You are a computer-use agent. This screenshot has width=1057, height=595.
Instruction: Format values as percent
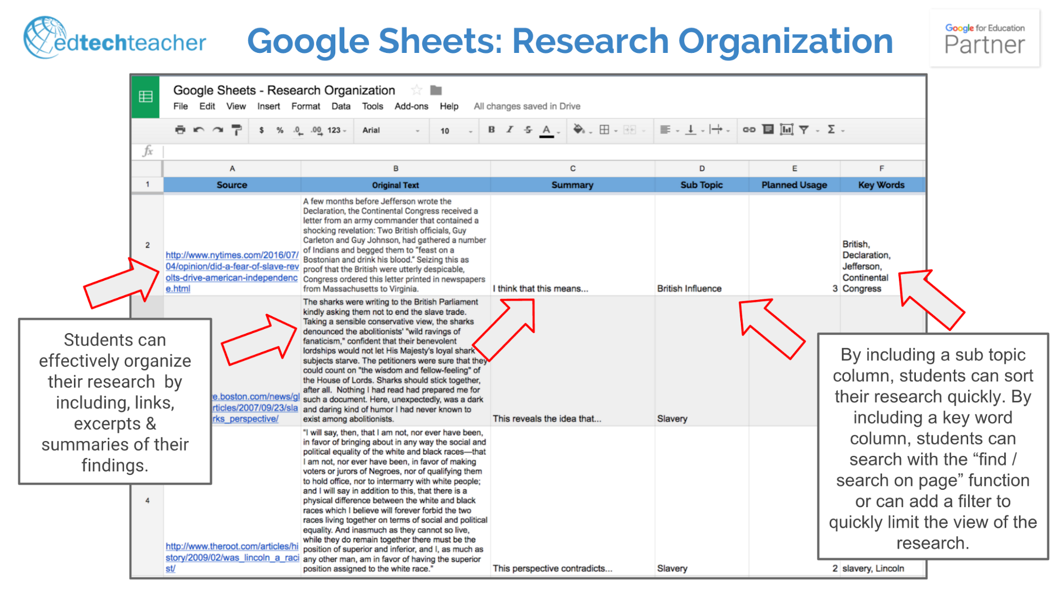coord(279,130)
